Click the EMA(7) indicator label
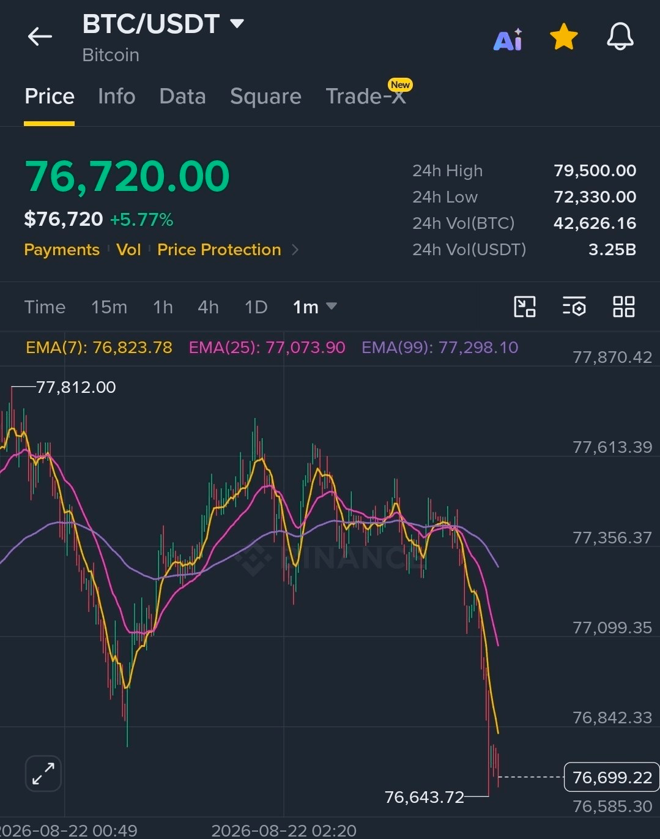 (99, 348)
